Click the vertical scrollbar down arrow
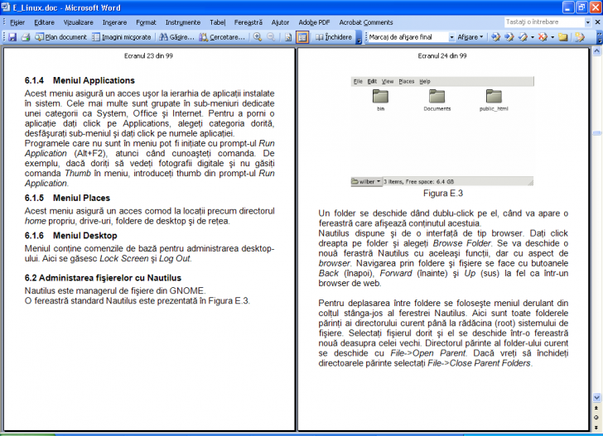 tap(596, 398)
